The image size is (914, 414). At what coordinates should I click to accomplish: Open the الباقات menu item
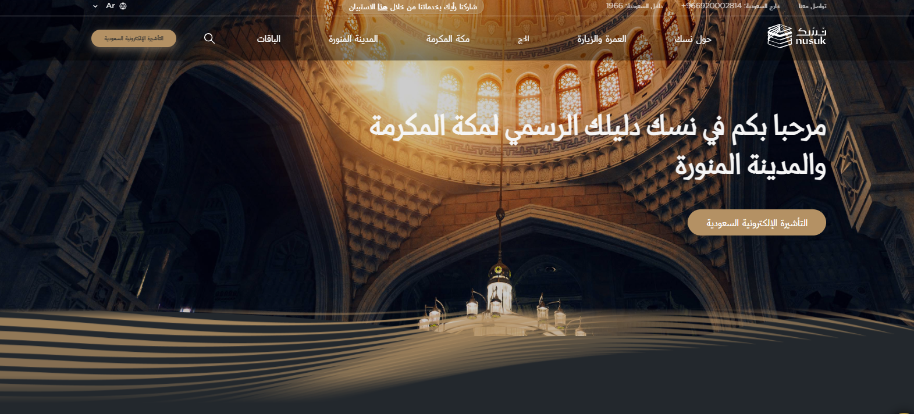(x=269, y=39)
